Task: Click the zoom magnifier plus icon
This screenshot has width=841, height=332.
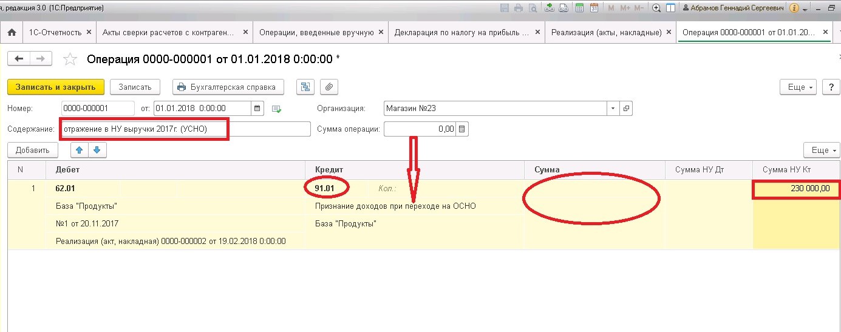Action: pos(656,8)
